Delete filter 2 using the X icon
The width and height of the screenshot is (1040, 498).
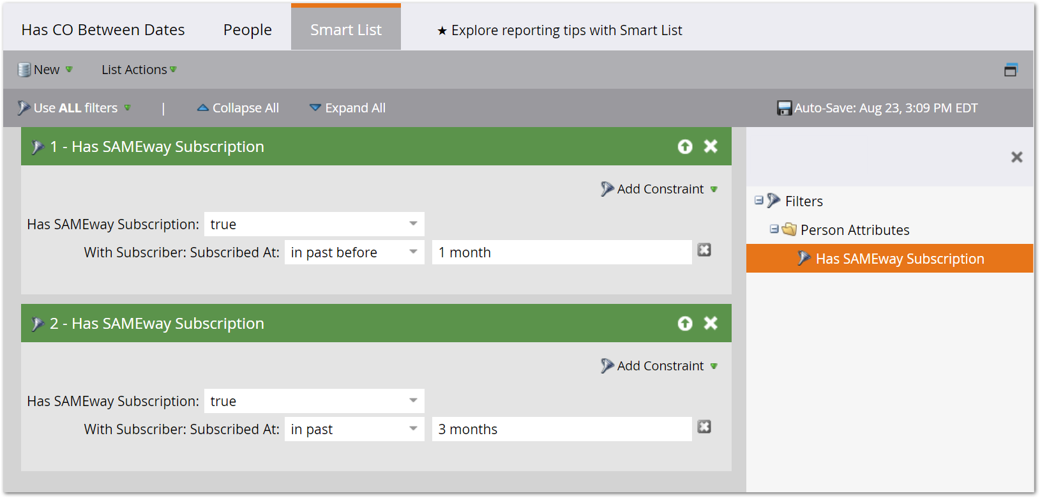click(711, 323)
